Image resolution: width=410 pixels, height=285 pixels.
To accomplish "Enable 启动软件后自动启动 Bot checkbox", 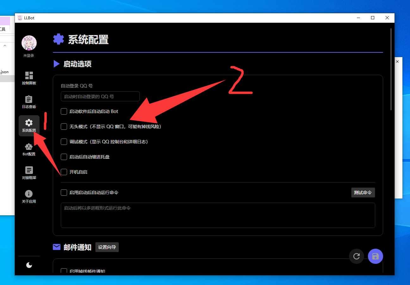I will pos(64,111).
